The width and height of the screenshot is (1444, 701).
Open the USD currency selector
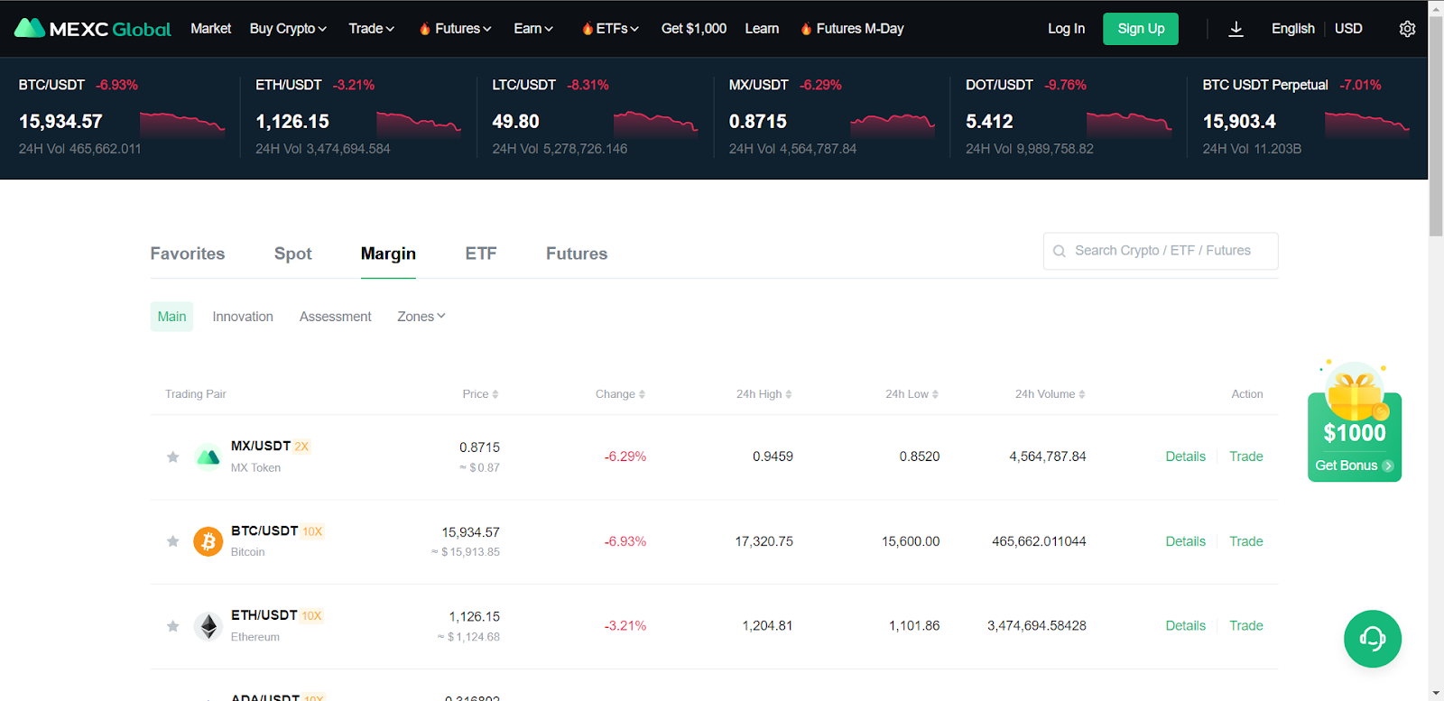(1348, 29)
